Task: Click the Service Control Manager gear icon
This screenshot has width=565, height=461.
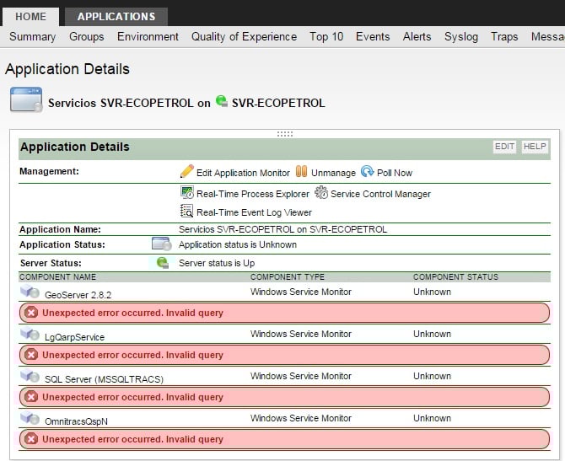Action: pos(321,192)
